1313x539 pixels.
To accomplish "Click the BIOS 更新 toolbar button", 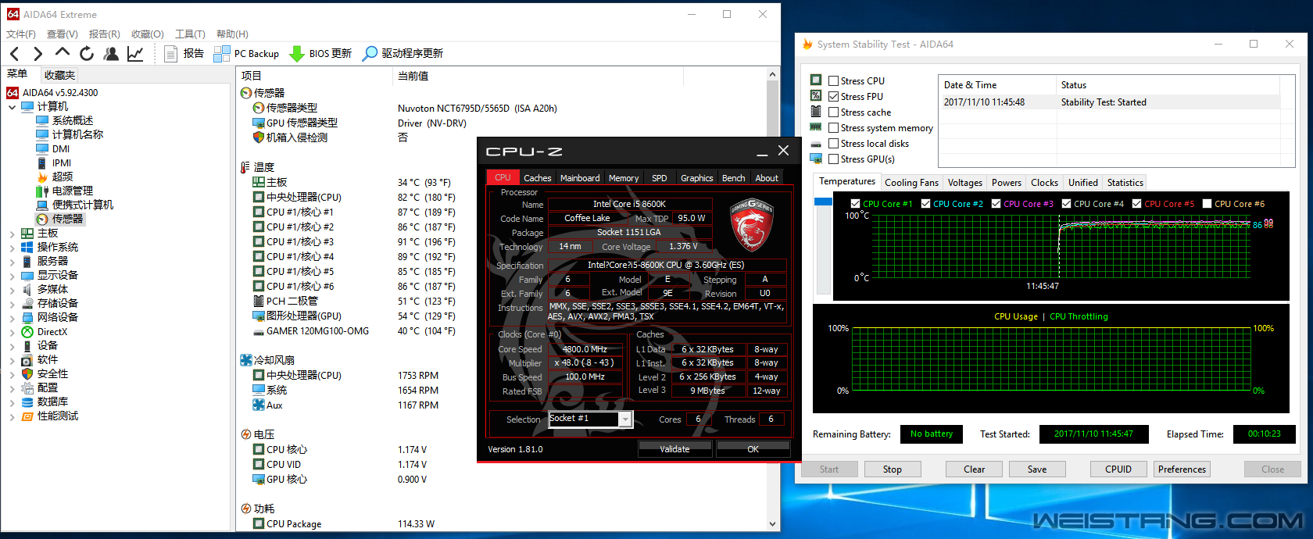I will point(320,53).
